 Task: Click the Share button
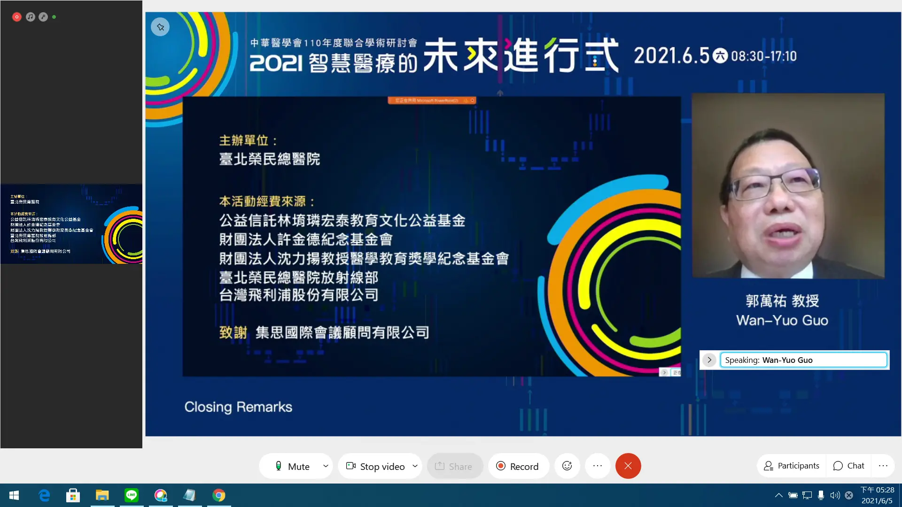(x=454, y=466)
